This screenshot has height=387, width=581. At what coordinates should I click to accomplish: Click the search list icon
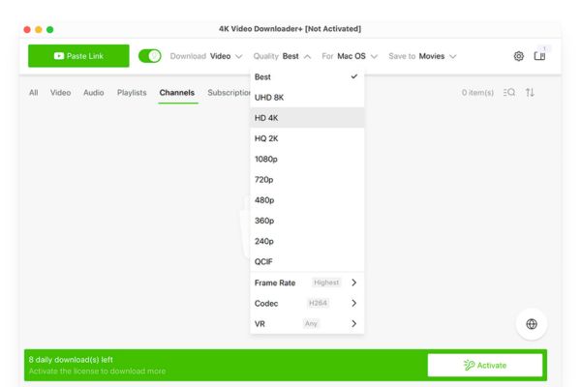click(x=509, y=92)
